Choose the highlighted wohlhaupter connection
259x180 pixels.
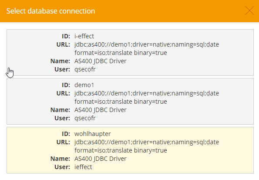tap(130, 150)
